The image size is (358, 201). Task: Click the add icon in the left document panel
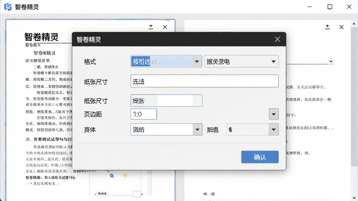click(151, 27)
